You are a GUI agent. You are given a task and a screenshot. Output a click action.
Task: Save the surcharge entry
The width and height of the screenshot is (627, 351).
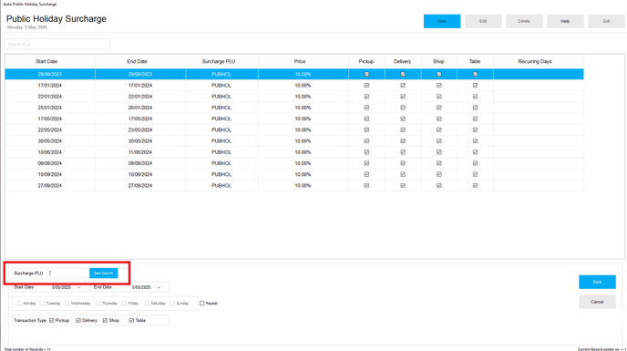[597, 282]
